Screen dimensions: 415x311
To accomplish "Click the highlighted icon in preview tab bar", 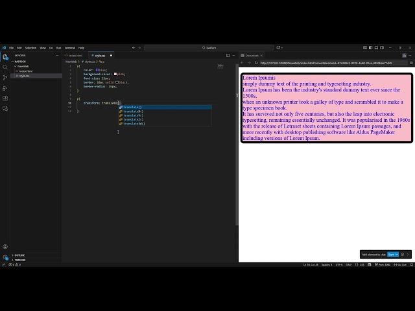I will pyautogui.click(x=404, y=56).
